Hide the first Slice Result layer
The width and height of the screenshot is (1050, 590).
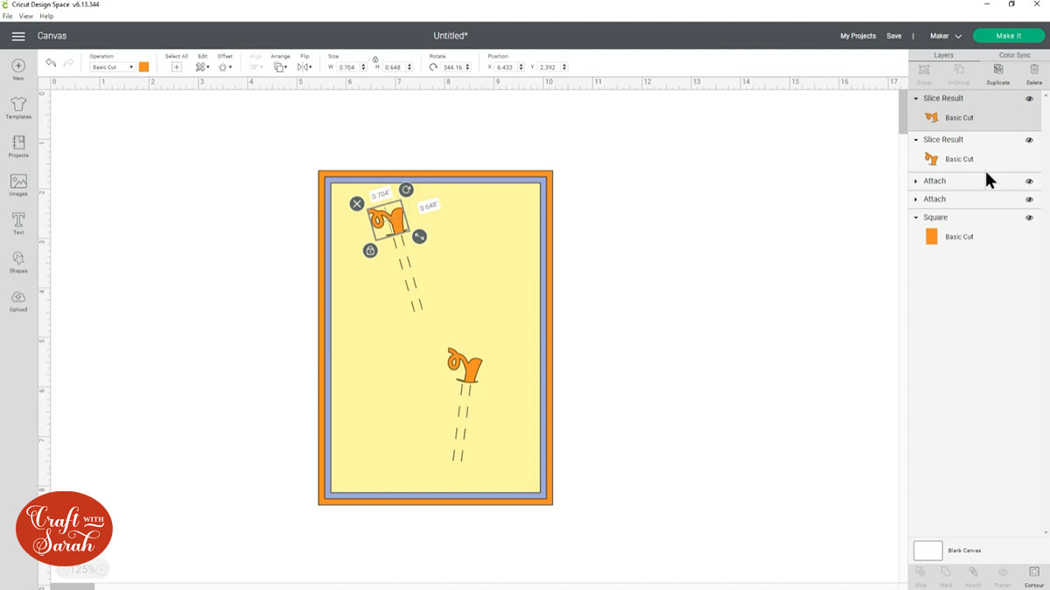1029,99
